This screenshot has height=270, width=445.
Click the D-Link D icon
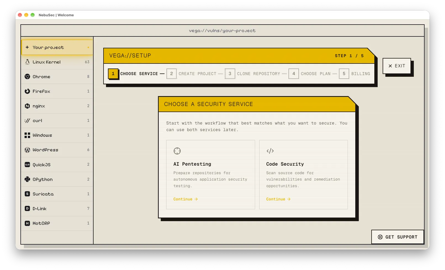27,208
